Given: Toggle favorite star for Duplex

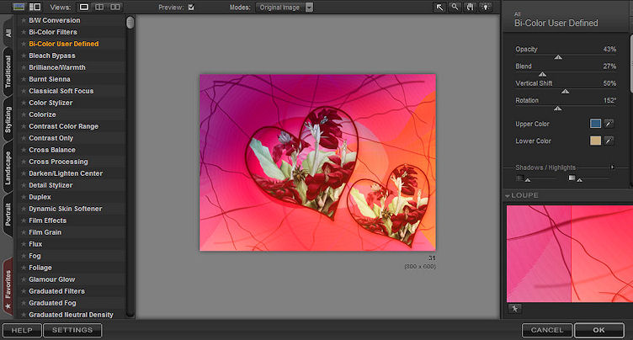Looking at the screenshot, I should pos(23,197).
